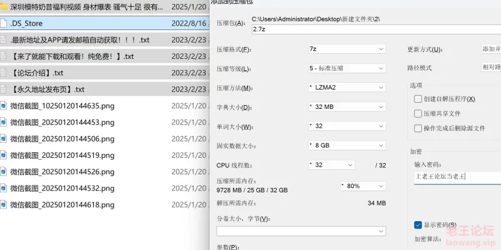Click the .DS_Store file icon
Viewport: 501px width, 250px height.
coord(3,23)
